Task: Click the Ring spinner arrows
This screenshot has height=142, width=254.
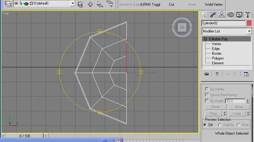Action: [225, 113]
